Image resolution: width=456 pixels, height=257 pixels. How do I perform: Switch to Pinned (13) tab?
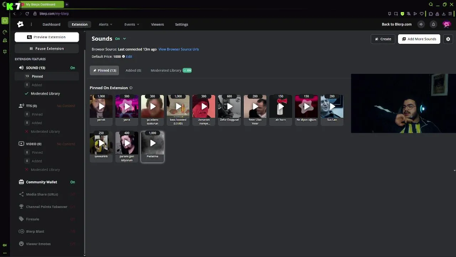click(104, 70)
